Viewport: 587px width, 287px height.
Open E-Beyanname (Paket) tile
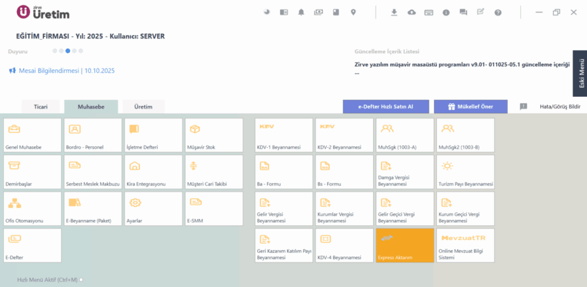93,209
